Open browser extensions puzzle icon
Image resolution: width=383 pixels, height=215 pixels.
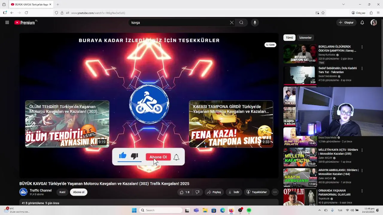coord(371,13)
